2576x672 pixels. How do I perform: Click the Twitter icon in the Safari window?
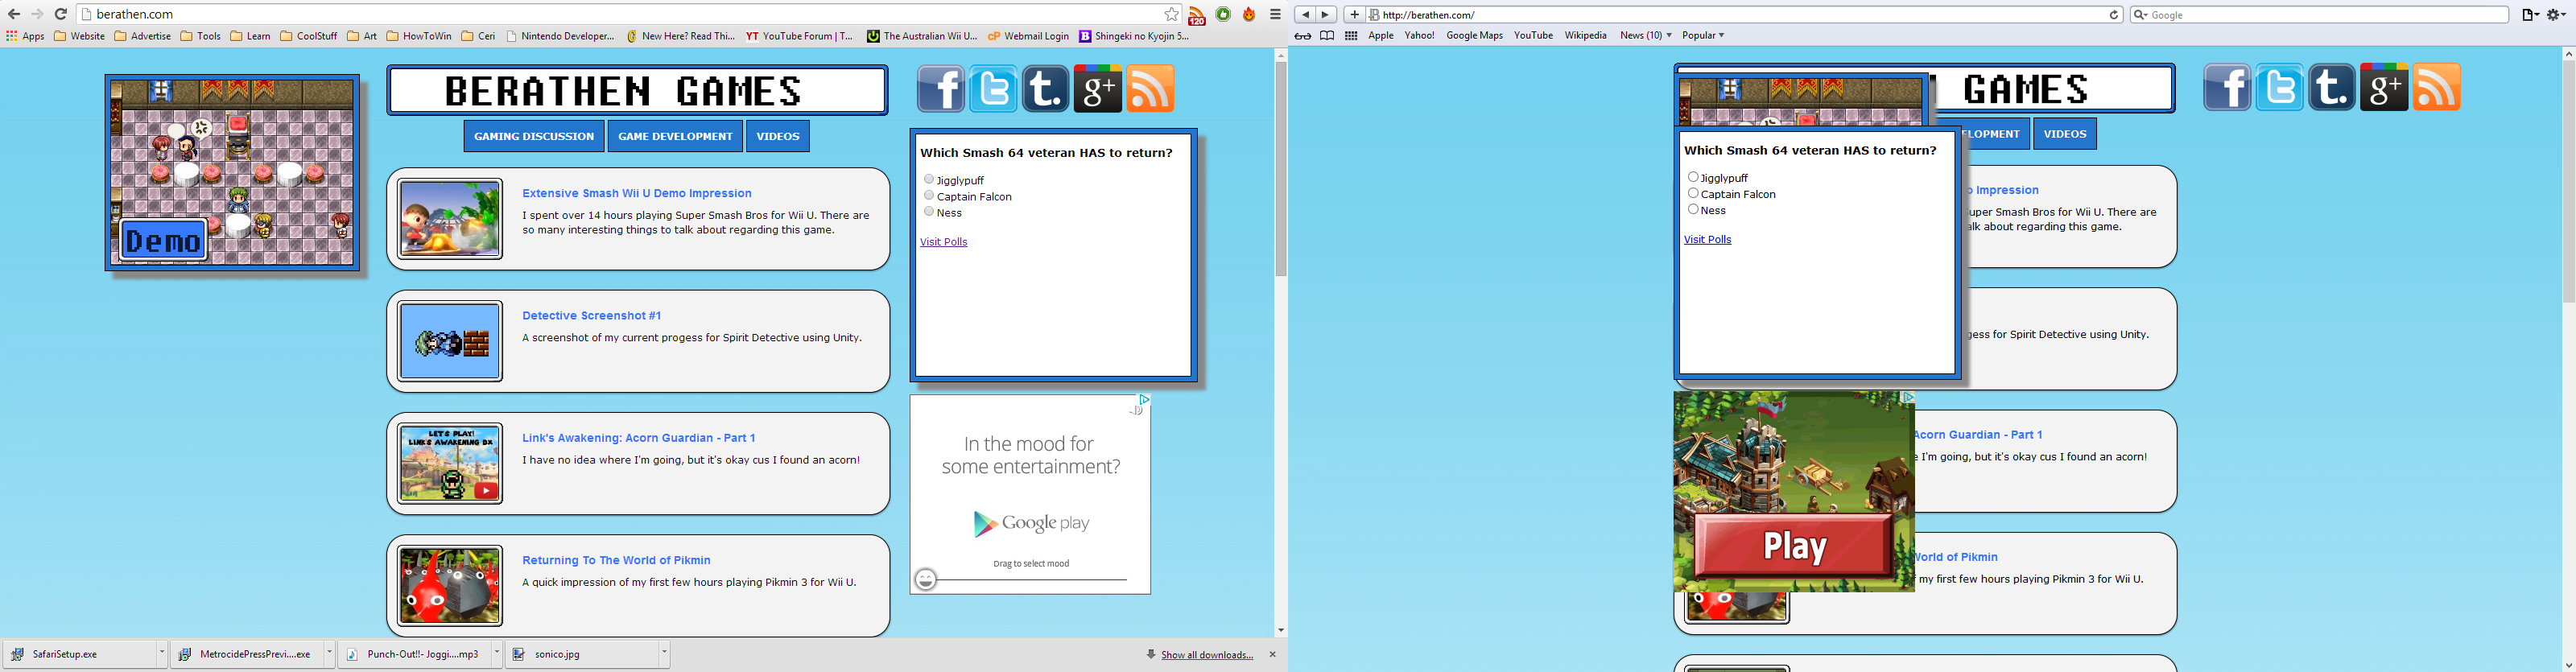(2280, 87)
